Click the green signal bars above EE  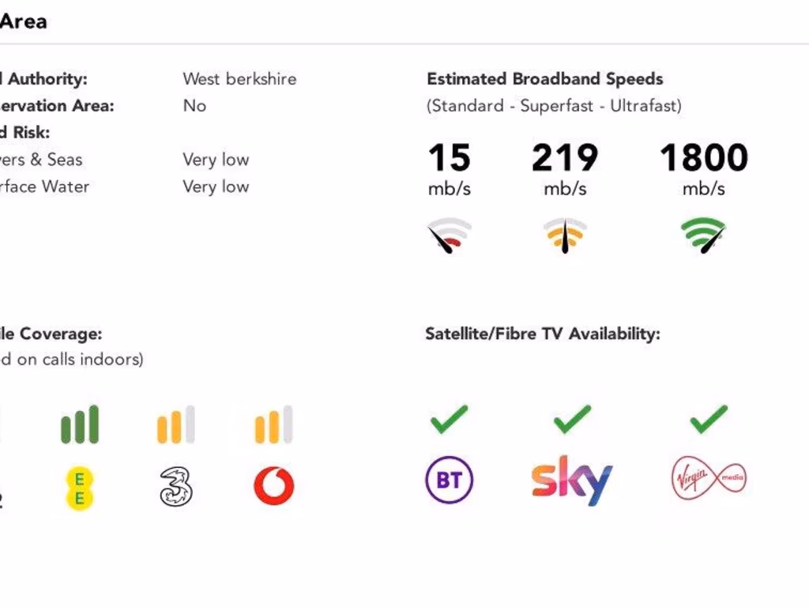tap(80, 424)
